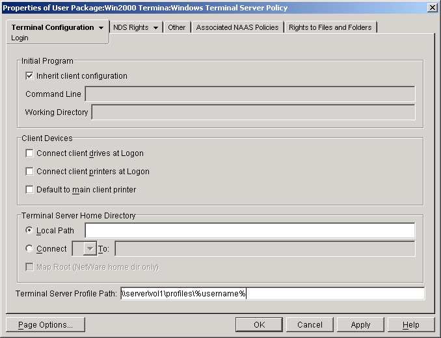The width and height of the screenshot is (441, 338).
Task: Open the Connect drive letter dropdown
Action: [90, 249]
